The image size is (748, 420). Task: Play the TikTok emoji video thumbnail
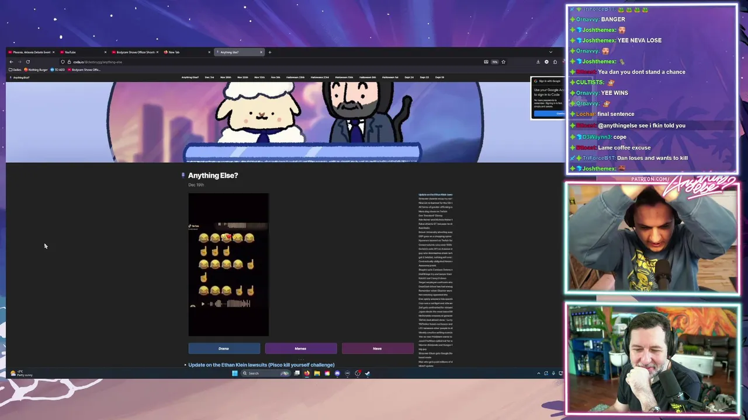tap(228, 265)
